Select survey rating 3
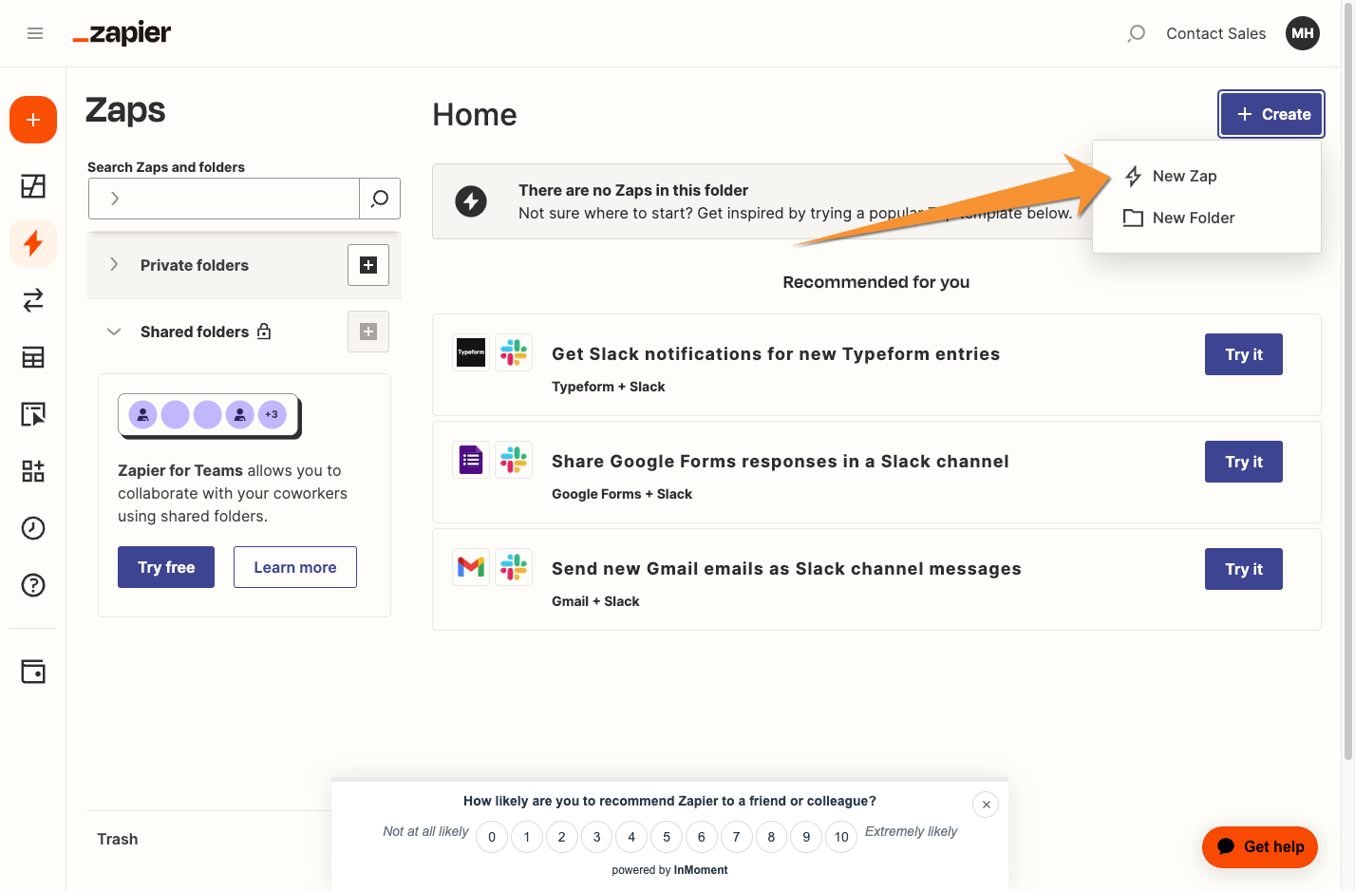 tap(596, 837)
